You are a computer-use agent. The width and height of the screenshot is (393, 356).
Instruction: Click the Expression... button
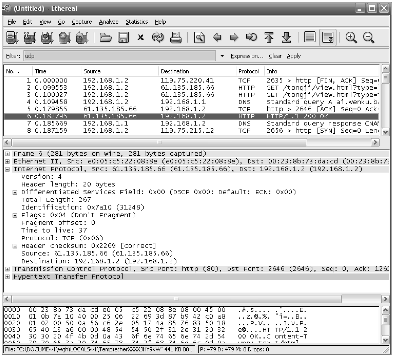tap(247, 56)
